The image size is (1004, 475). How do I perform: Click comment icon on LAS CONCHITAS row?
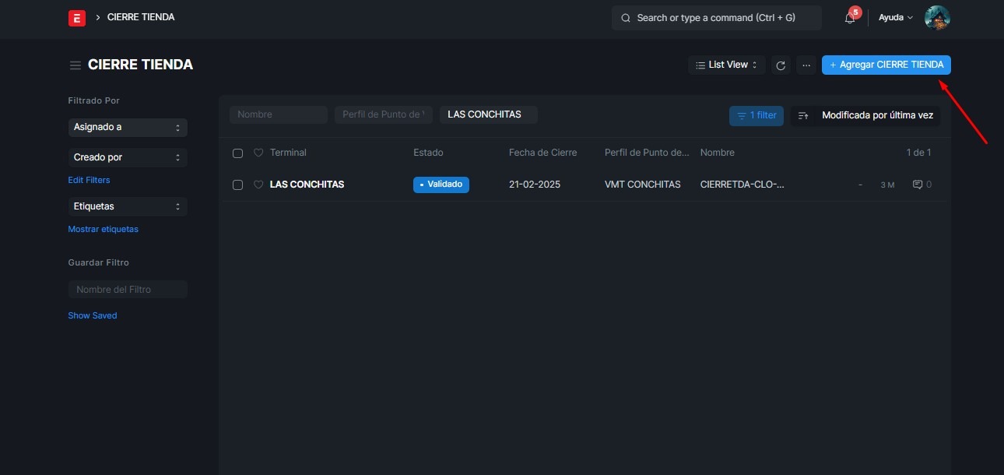click(918, 185)
